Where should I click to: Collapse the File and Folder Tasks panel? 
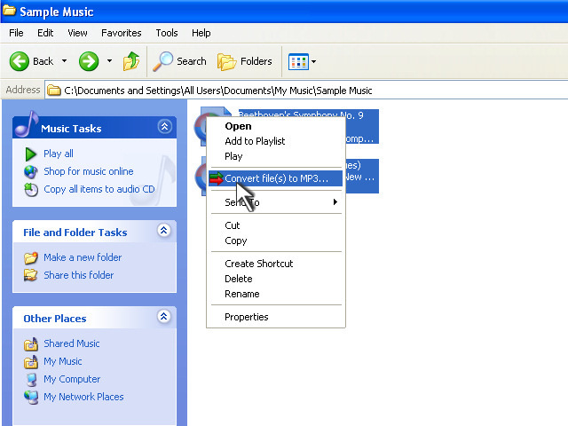click(x=163, y=231)
